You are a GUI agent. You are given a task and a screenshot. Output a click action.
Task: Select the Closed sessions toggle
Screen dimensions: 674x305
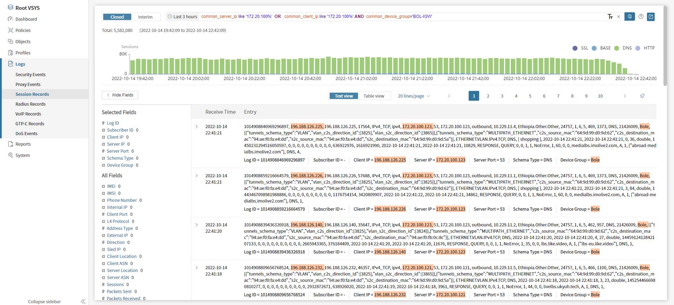tap(117, 17)
